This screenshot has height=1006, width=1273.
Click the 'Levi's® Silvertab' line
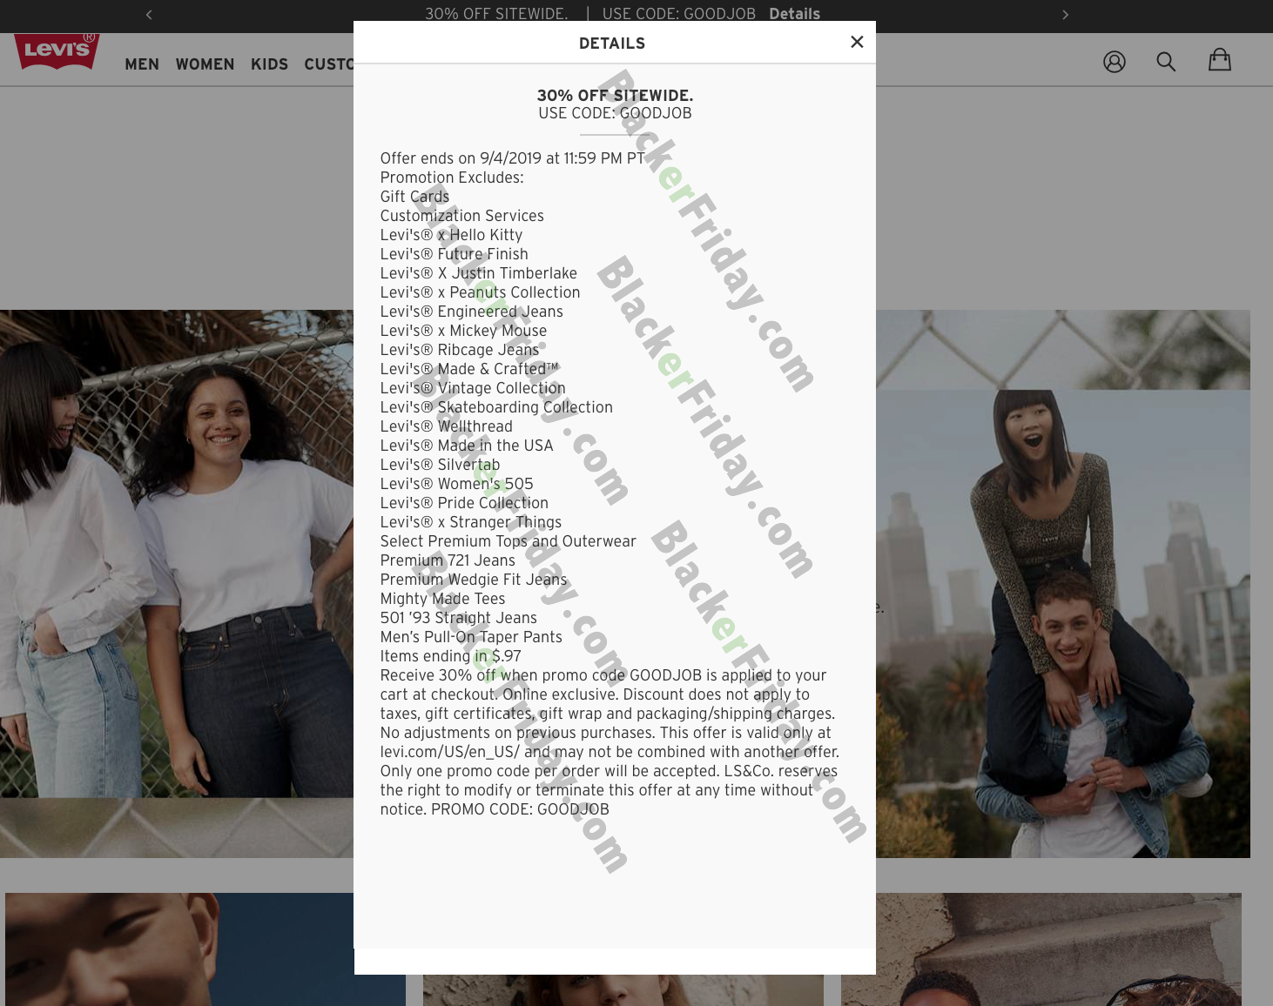(x=440, y=465)
